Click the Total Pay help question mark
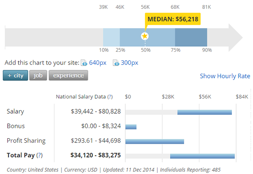Image resolution: width=253 pixels, height=174 pixels. [39, 155]
